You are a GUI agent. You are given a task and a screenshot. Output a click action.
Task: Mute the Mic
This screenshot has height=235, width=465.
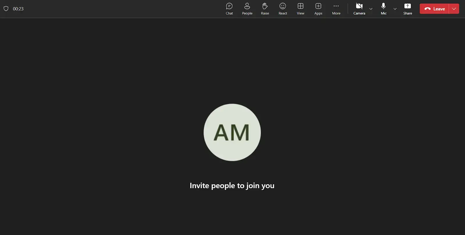383,9
